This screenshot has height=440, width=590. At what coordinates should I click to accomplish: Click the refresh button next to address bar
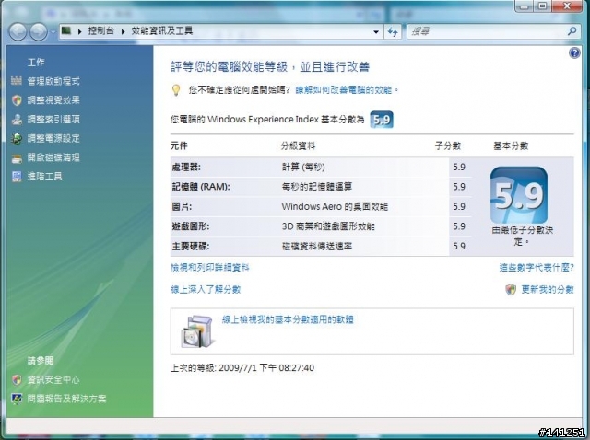click(393, 32)
